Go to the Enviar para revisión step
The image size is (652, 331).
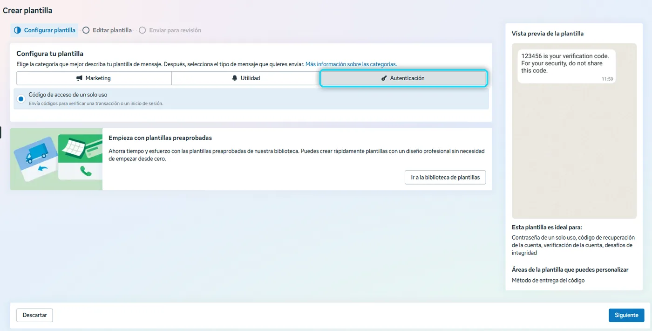click(170, 30)
